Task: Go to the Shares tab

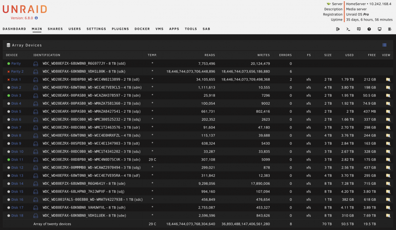Action: tap(55, 29)
